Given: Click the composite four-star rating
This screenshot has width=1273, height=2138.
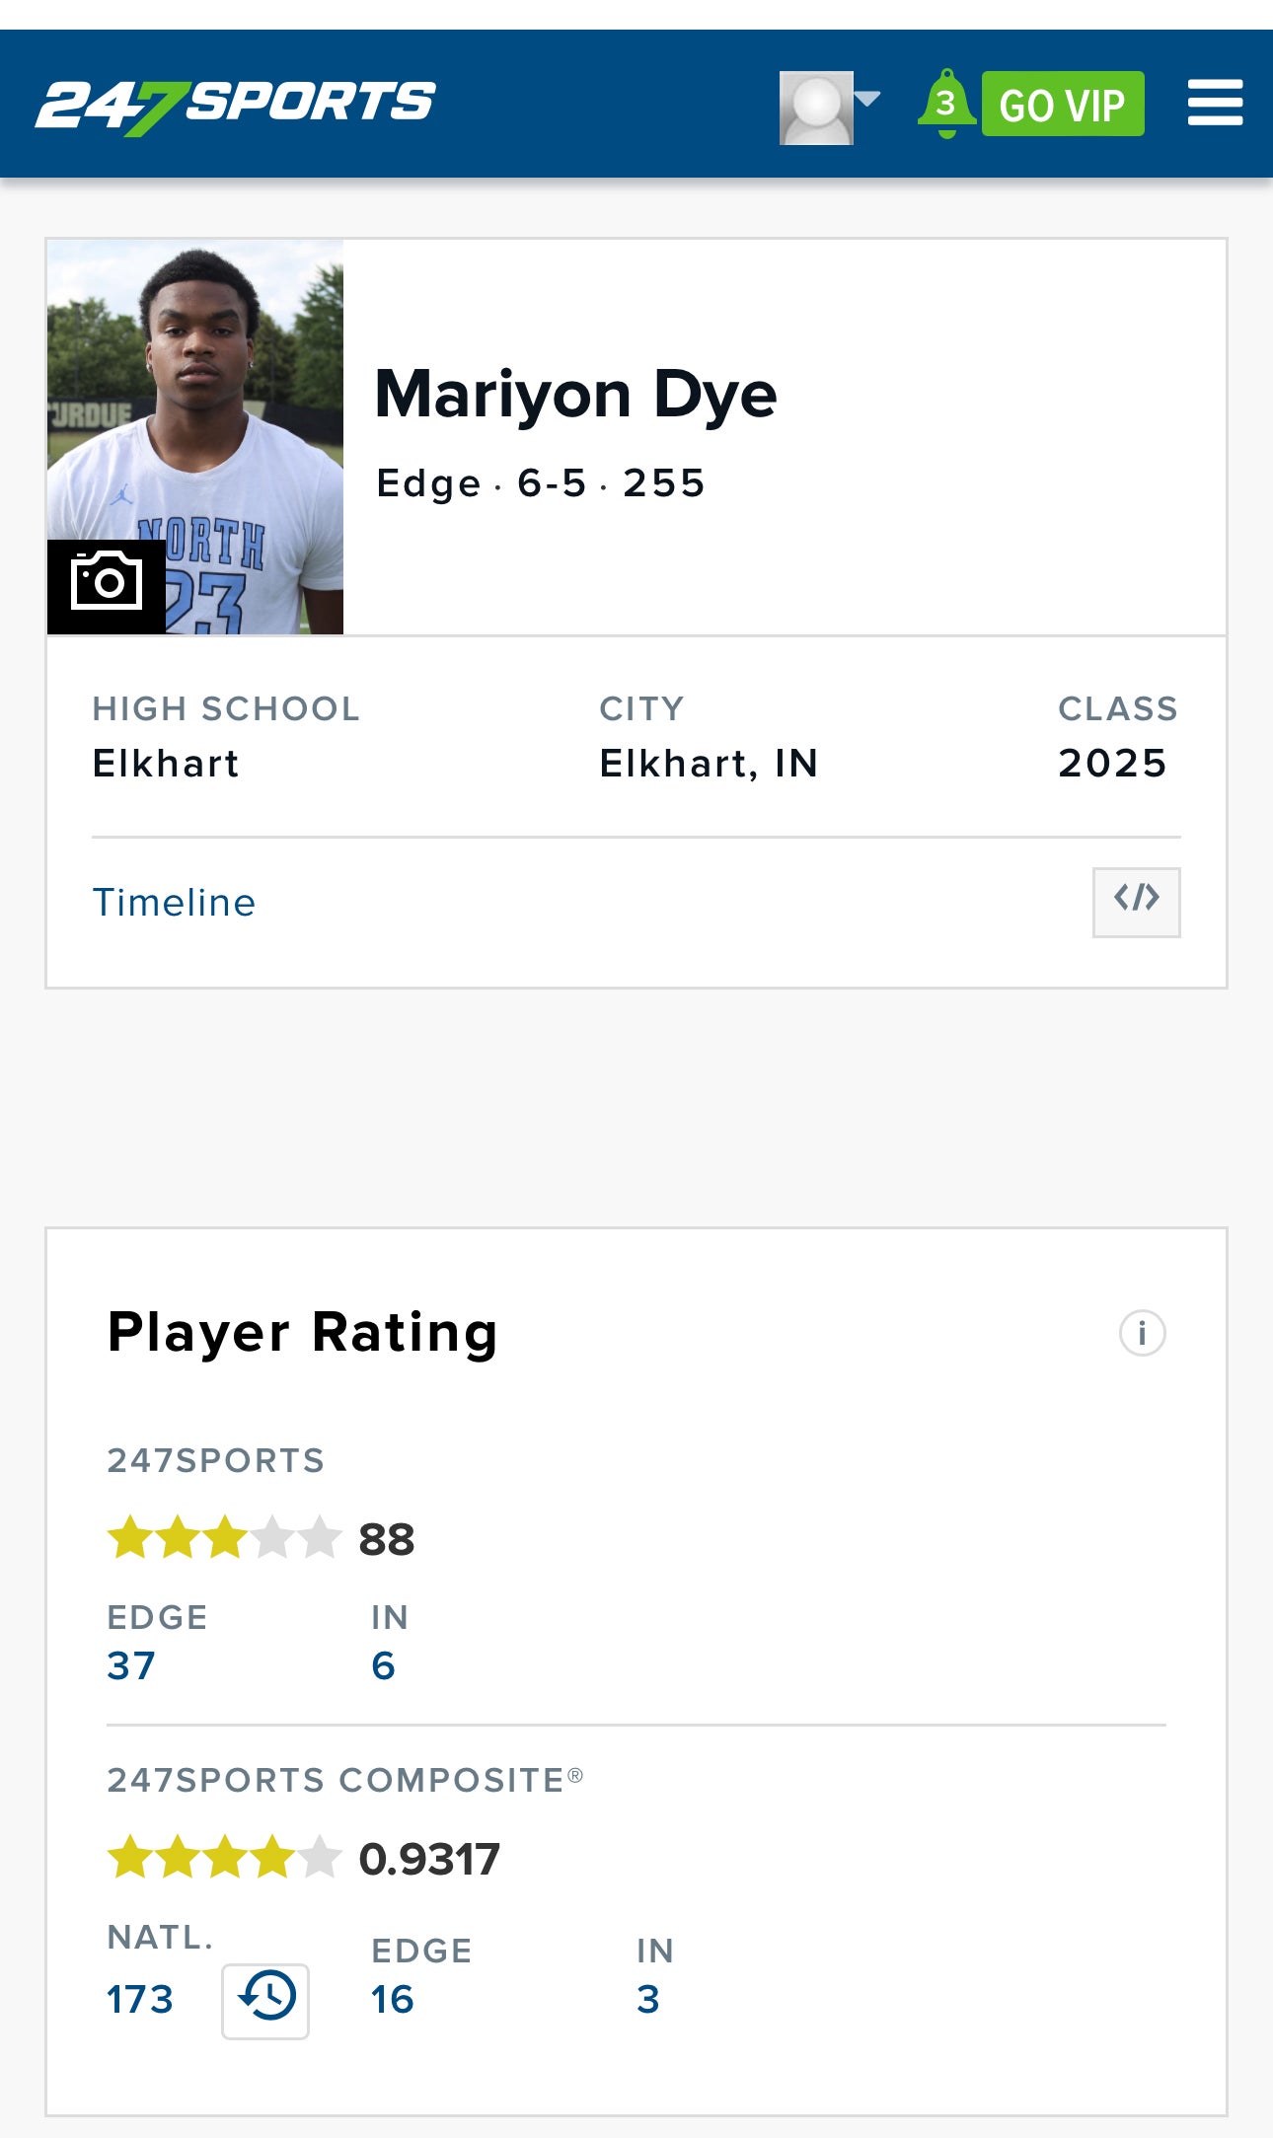Looking at the screenshot, I should point(224,1858).
